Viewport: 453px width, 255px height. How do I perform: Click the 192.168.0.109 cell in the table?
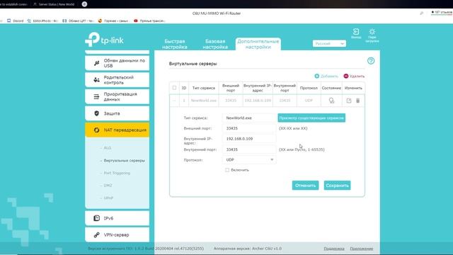[258, 101]
